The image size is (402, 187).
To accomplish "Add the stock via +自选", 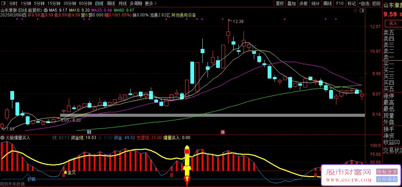I will 364,3.
